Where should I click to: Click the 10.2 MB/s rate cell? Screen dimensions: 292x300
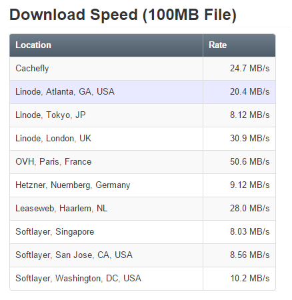pos(239,279)
